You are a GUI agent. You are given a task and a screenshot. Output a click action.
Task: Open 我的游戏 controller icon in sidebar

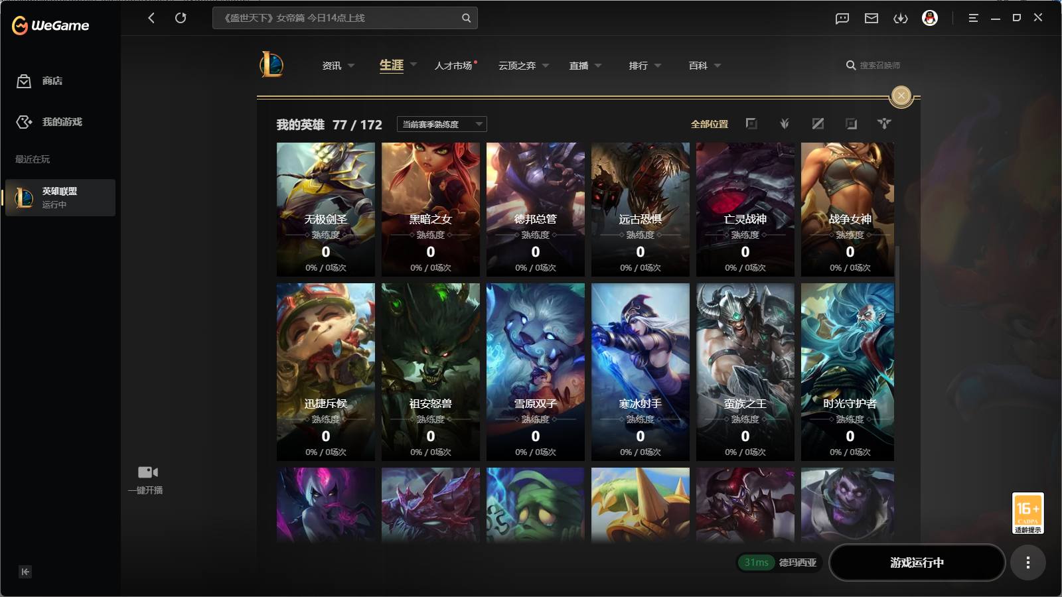point(24,122)
